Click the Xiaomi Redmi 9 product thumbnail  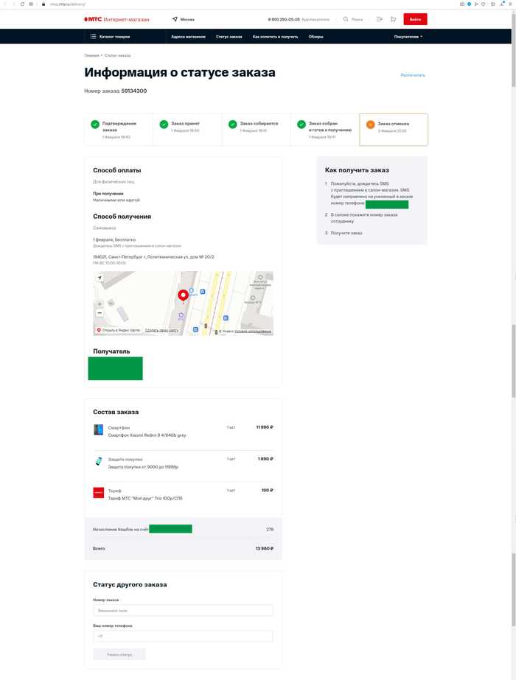[99, 429]
